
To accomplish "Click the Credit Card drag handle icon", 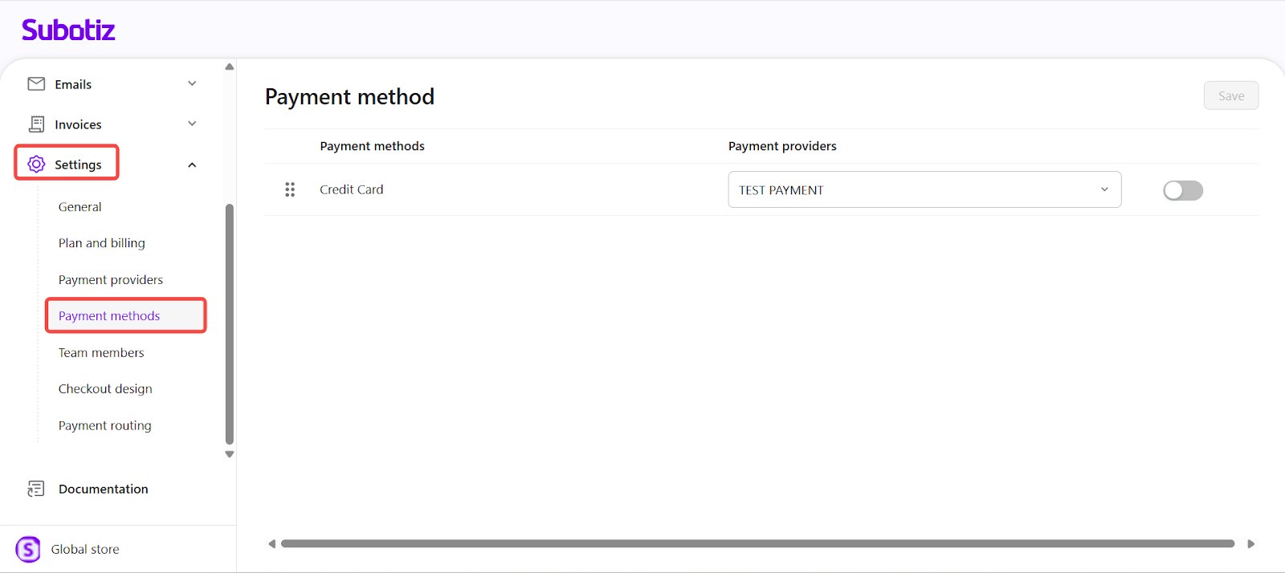I will pyautogui.click(x=290, y=189).
